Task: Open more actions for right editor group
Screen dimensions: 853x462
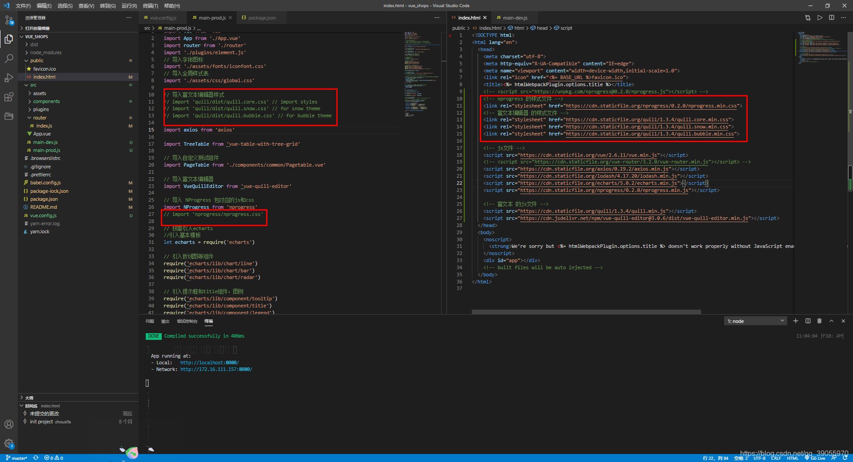Action: coord(843,18)
